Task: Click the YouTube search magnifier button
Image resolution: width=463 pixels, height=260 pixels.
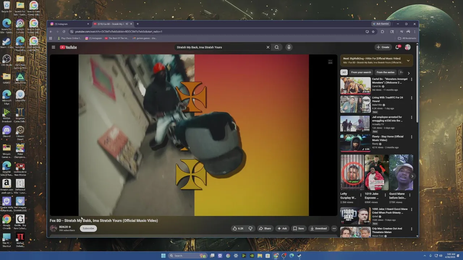Action: (277, 47)
